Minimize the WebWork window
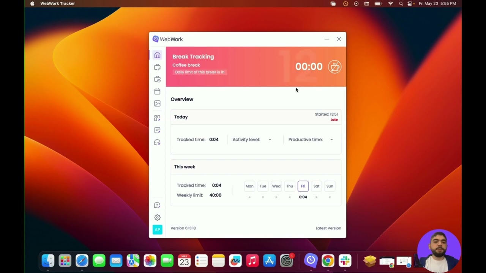 click(327, 39)
